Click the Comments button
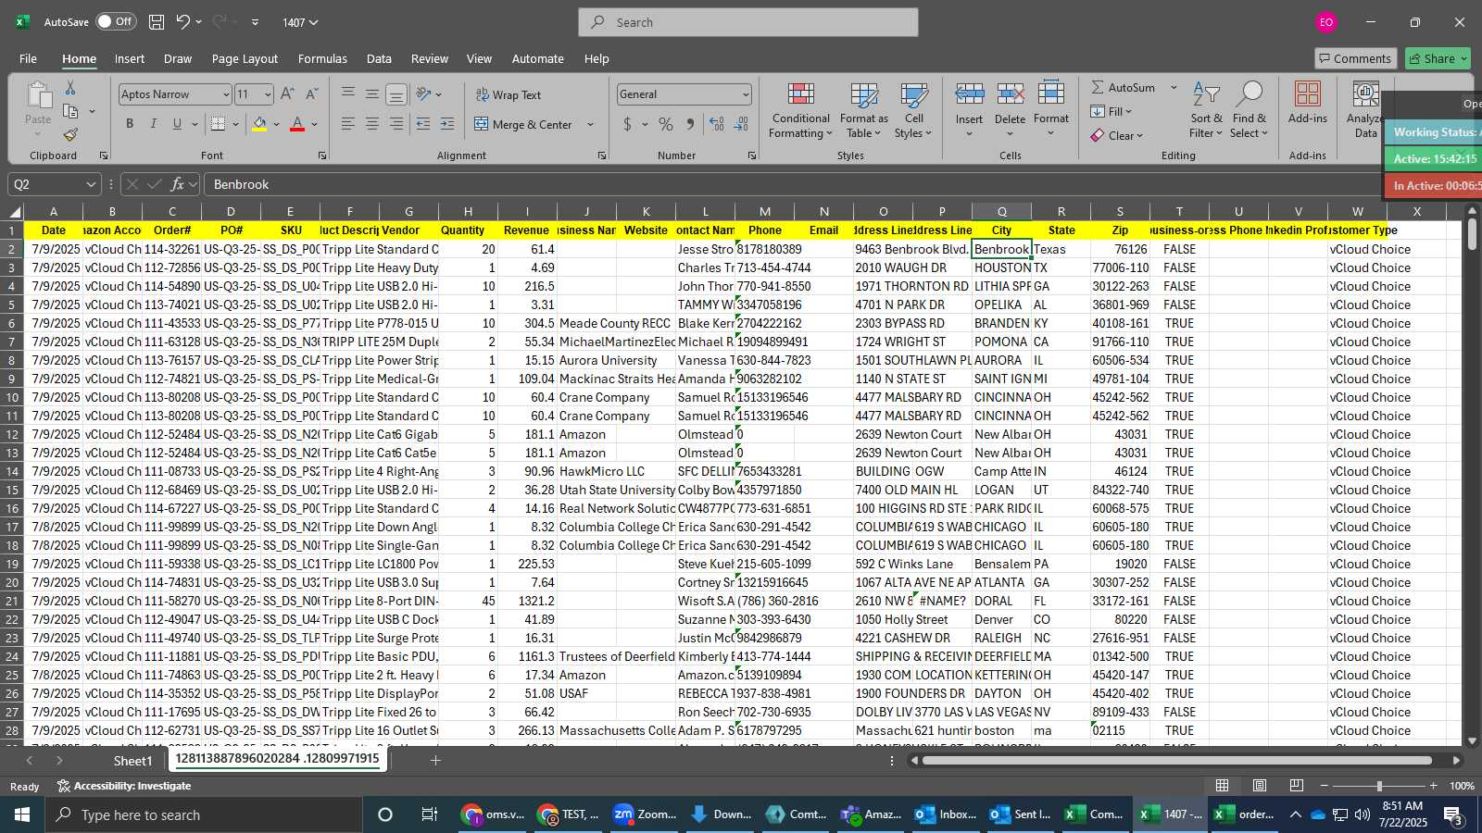 pos(1355,58)
